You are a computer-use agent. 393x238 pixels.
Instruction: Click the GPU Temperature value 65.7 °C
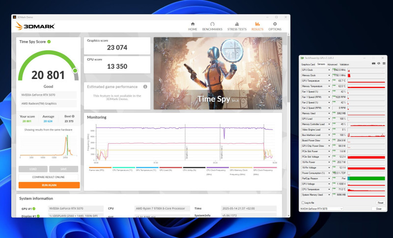pyautogui.click(x=341, y=81)
